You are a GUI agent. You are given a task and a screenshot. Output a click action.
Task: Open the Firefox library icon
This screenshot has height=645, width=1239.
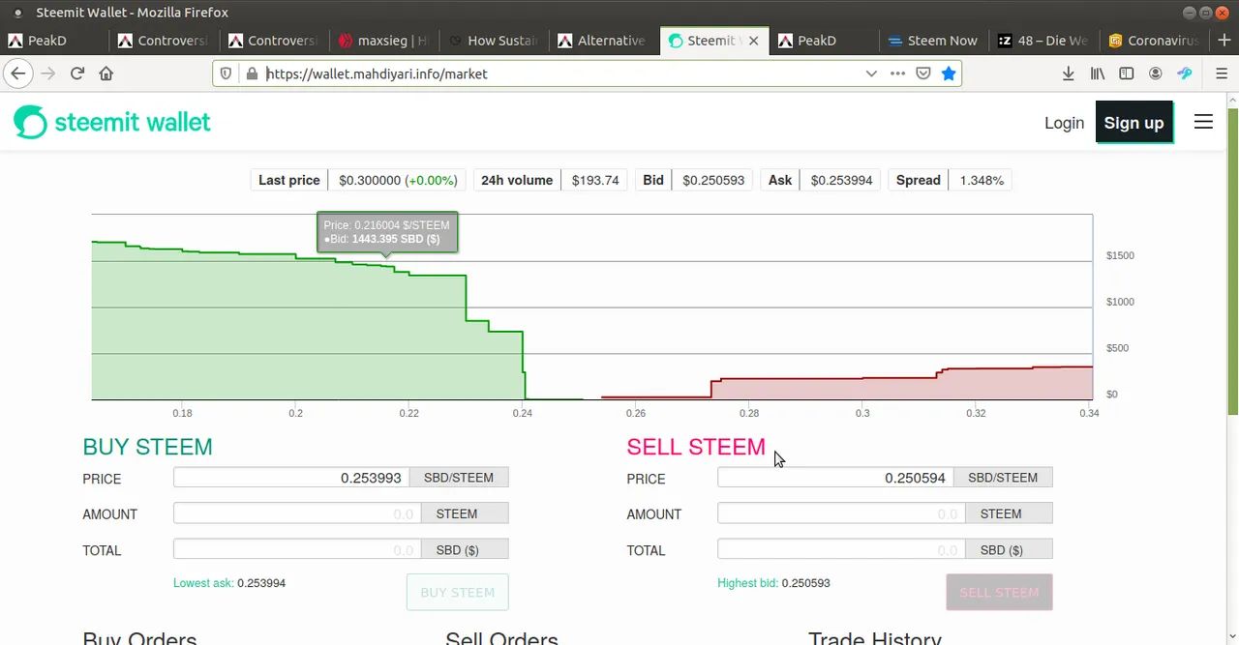[1098, 73]
